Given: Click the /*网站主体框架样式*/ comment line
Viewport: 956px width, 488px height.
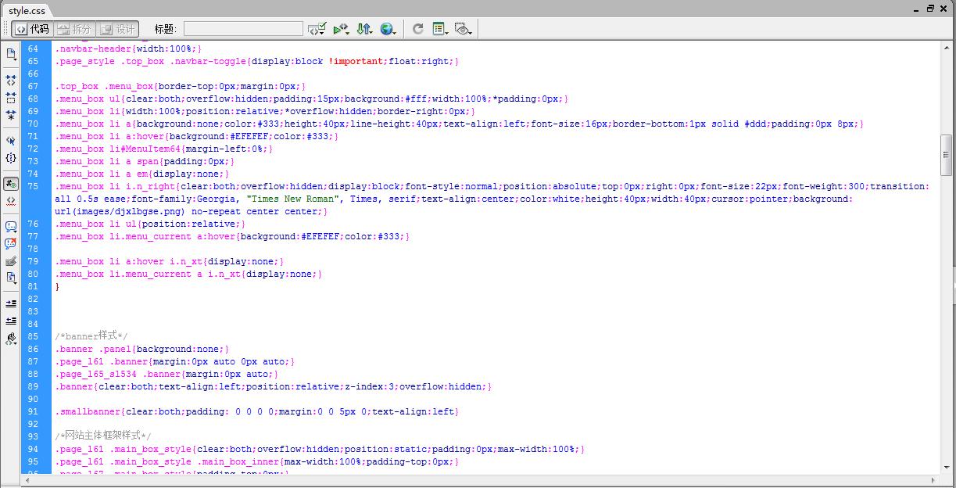Looking at the screenshot, I should point(103,436).
